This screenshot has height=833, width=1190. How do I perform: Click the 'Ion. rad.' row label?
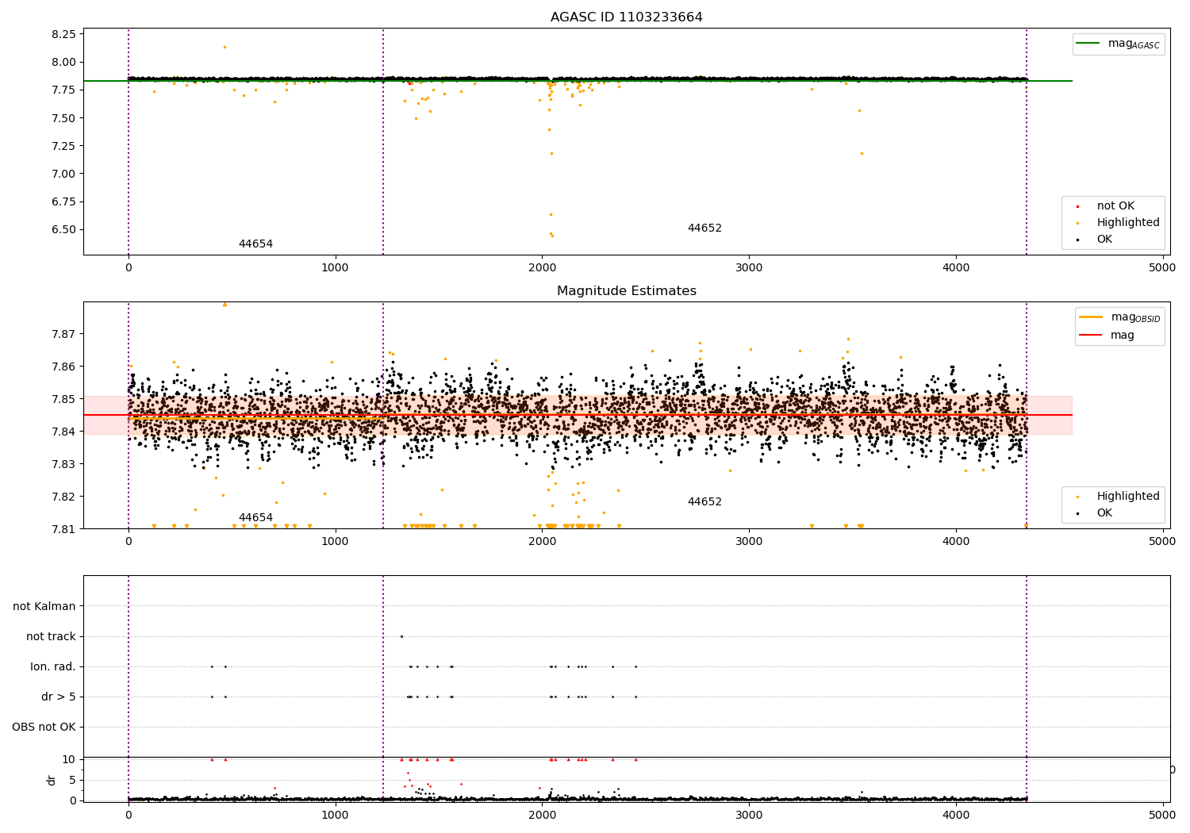(53, 666)
